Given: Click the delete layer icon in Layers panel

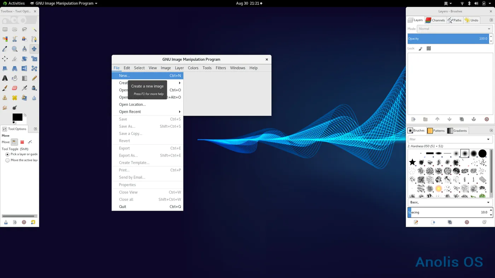Looking at the screenshot, I should tap(487, 119).
